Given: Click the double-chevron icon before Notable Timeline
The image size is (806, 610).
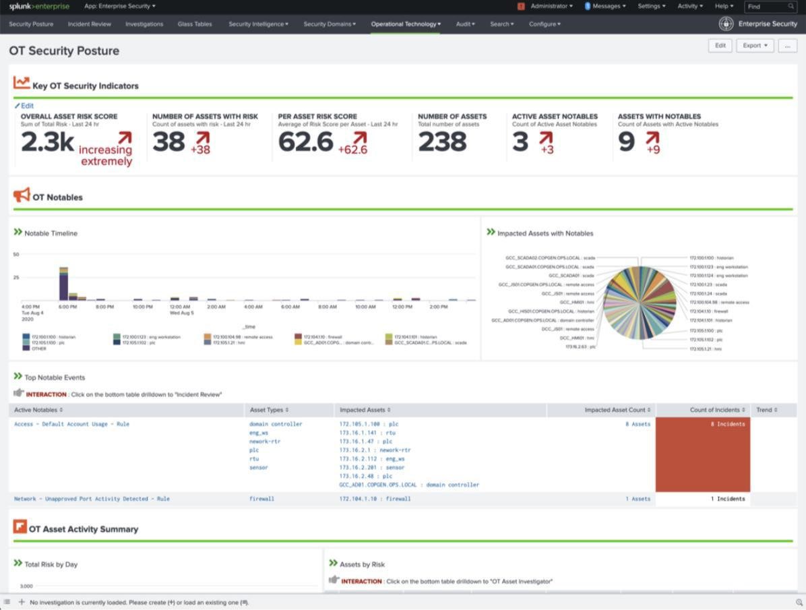Looking at the screenshot, I should 19,233.
